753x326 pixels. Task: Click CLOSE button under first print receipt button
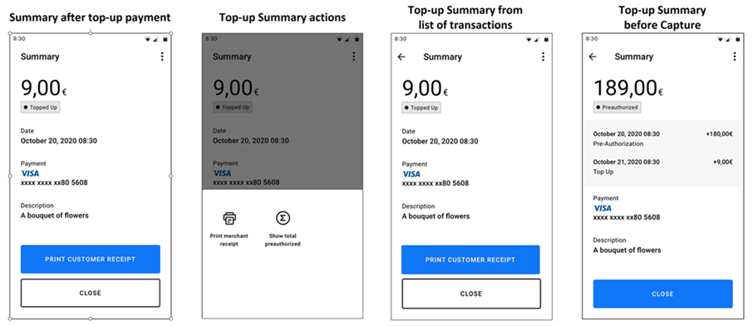click(x=91, y=293)
